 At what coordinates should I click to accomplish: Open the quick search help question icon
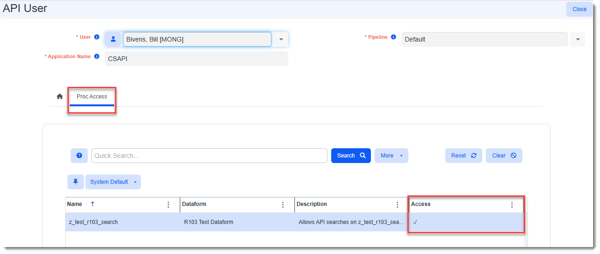(79, 156)
